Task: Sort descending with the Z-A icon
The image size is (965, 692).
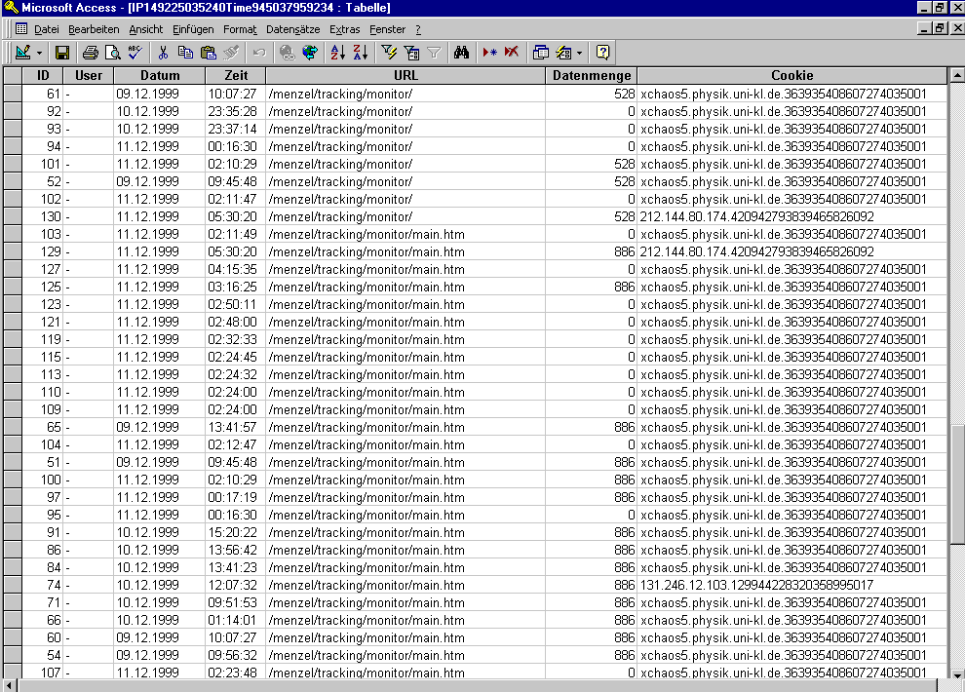Action: point(361,53)
